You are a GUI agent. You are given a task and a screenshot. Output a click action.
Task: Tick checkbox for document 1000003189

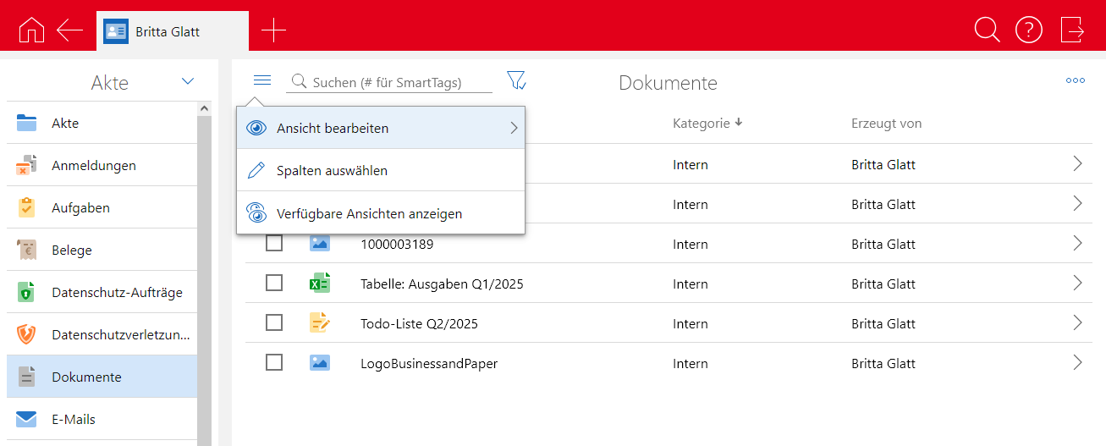274,244
